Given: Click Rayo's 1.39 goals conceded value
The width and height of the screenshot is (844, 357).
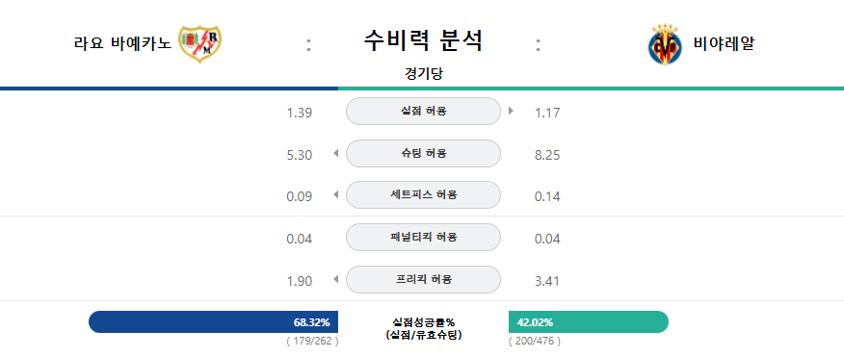Looking at the screenshot, I should coord(300,113).
